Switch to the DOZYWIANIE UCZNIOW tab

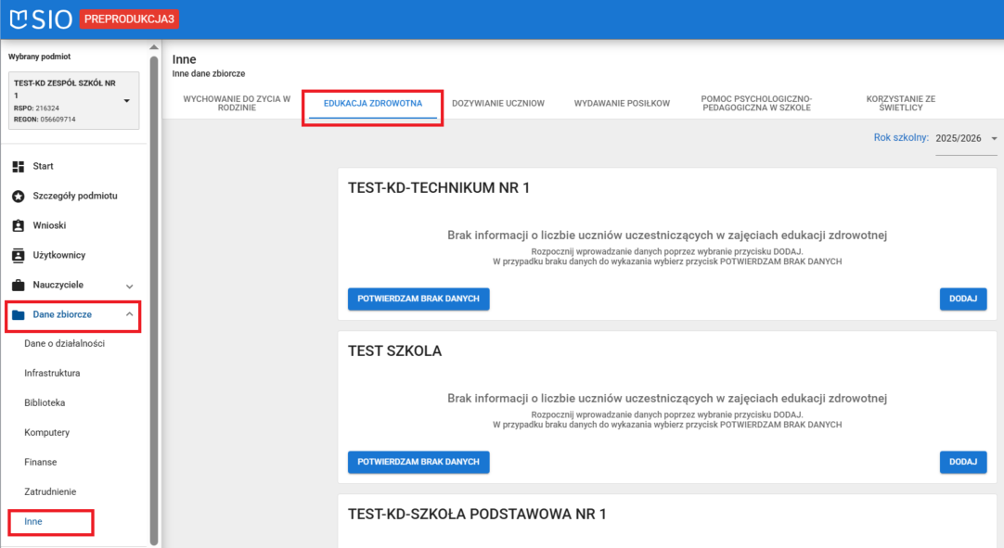498,104
